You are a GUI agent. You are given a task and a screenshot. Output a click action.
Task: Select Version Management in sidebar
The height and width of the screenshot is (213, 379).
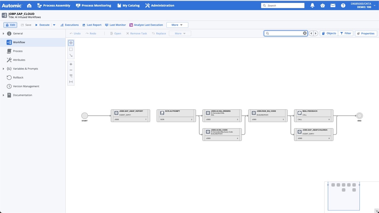26,86
